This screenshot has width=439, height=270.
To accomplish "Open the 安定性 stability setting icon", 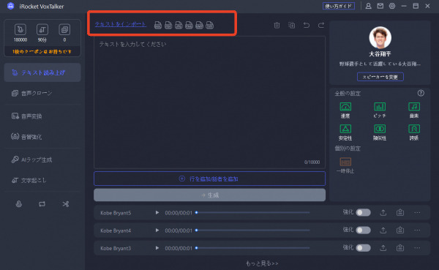I will tap(345, 129).
